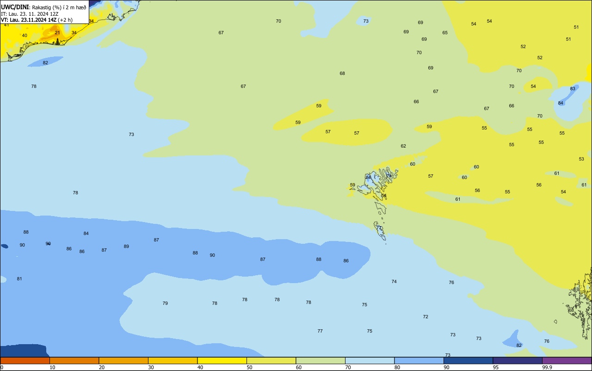Click the humidity value 83 on the map

[573, 88]
